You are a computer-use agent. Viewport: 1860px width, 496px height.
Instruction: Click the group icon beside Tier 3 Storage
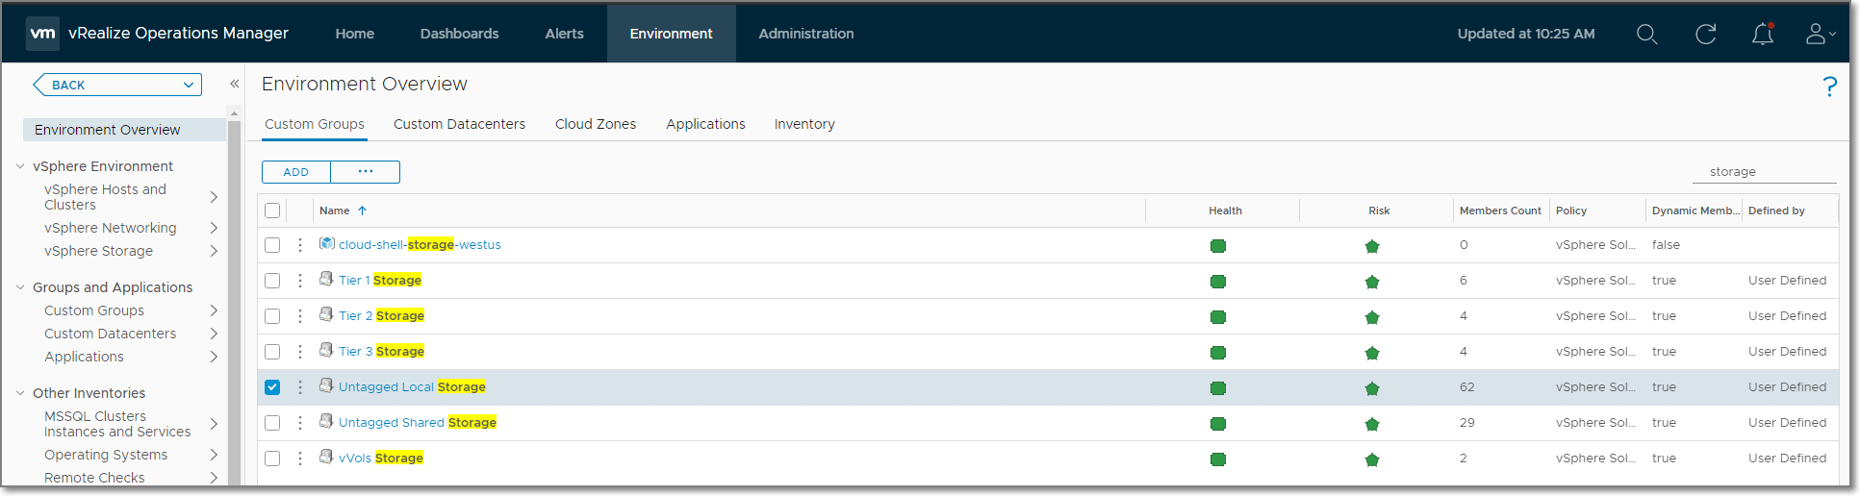point(326,350)
